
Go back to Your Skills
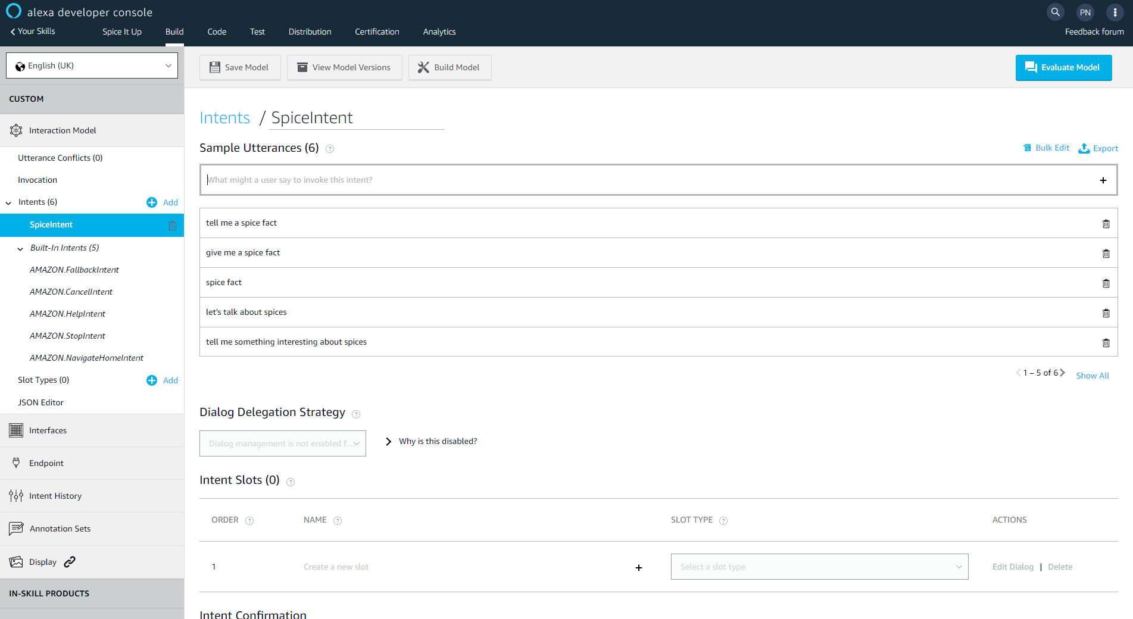point(33,31)
